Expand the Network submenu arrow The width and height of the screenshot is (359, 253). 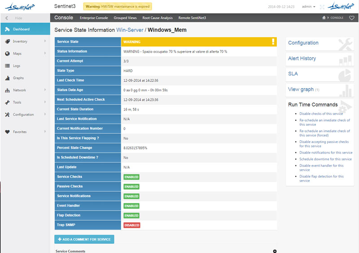(45, 90)
